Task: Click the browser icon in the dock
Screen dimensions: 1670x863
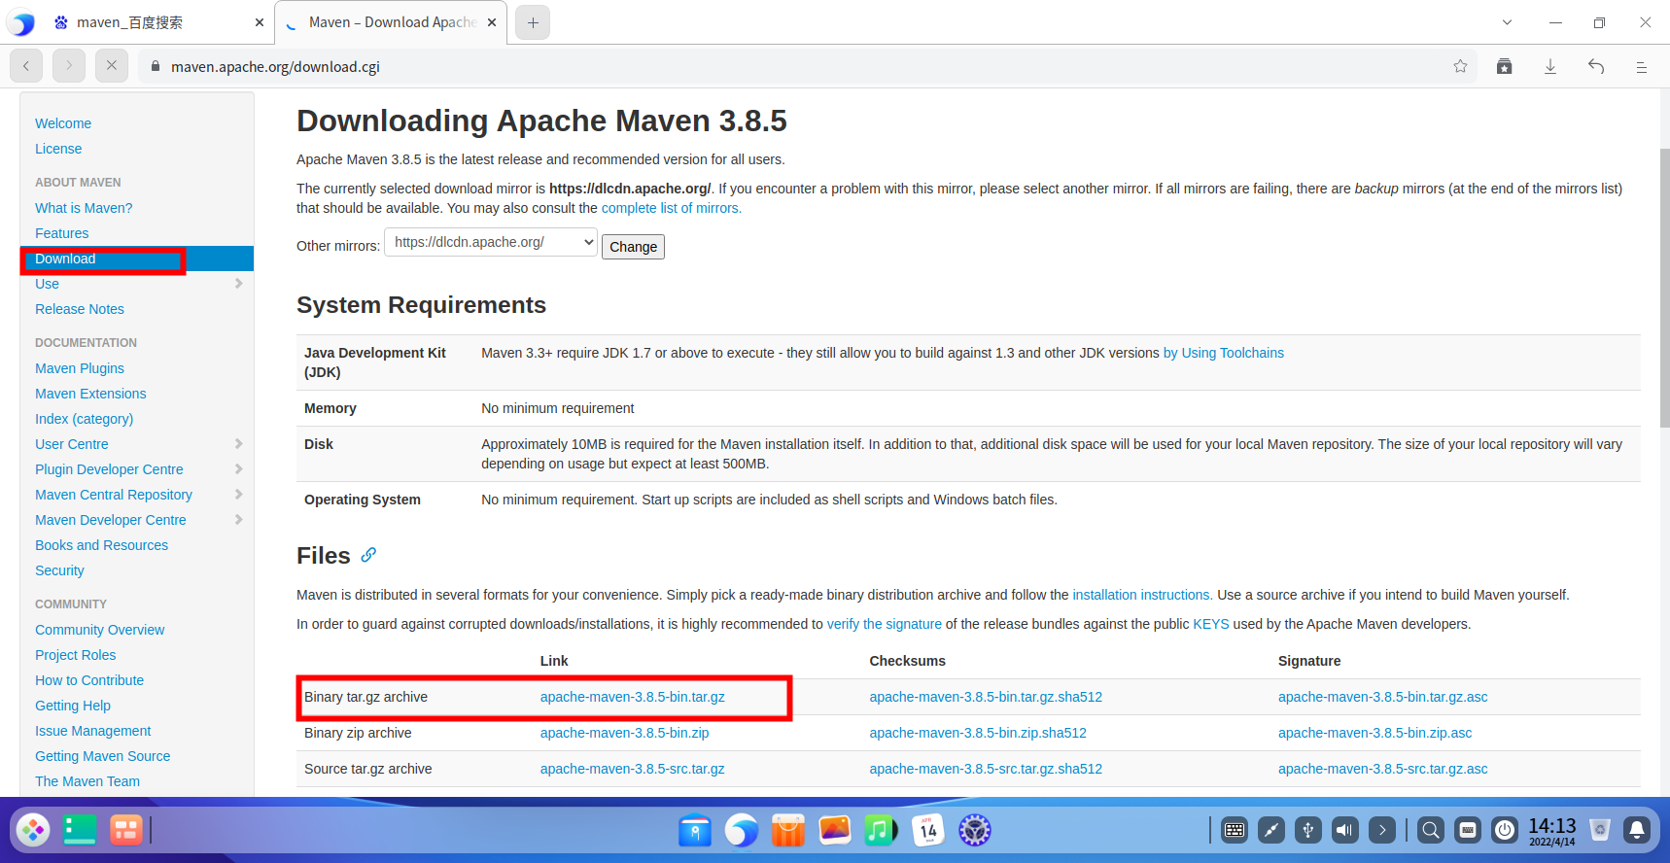Action: pos(742,830)
